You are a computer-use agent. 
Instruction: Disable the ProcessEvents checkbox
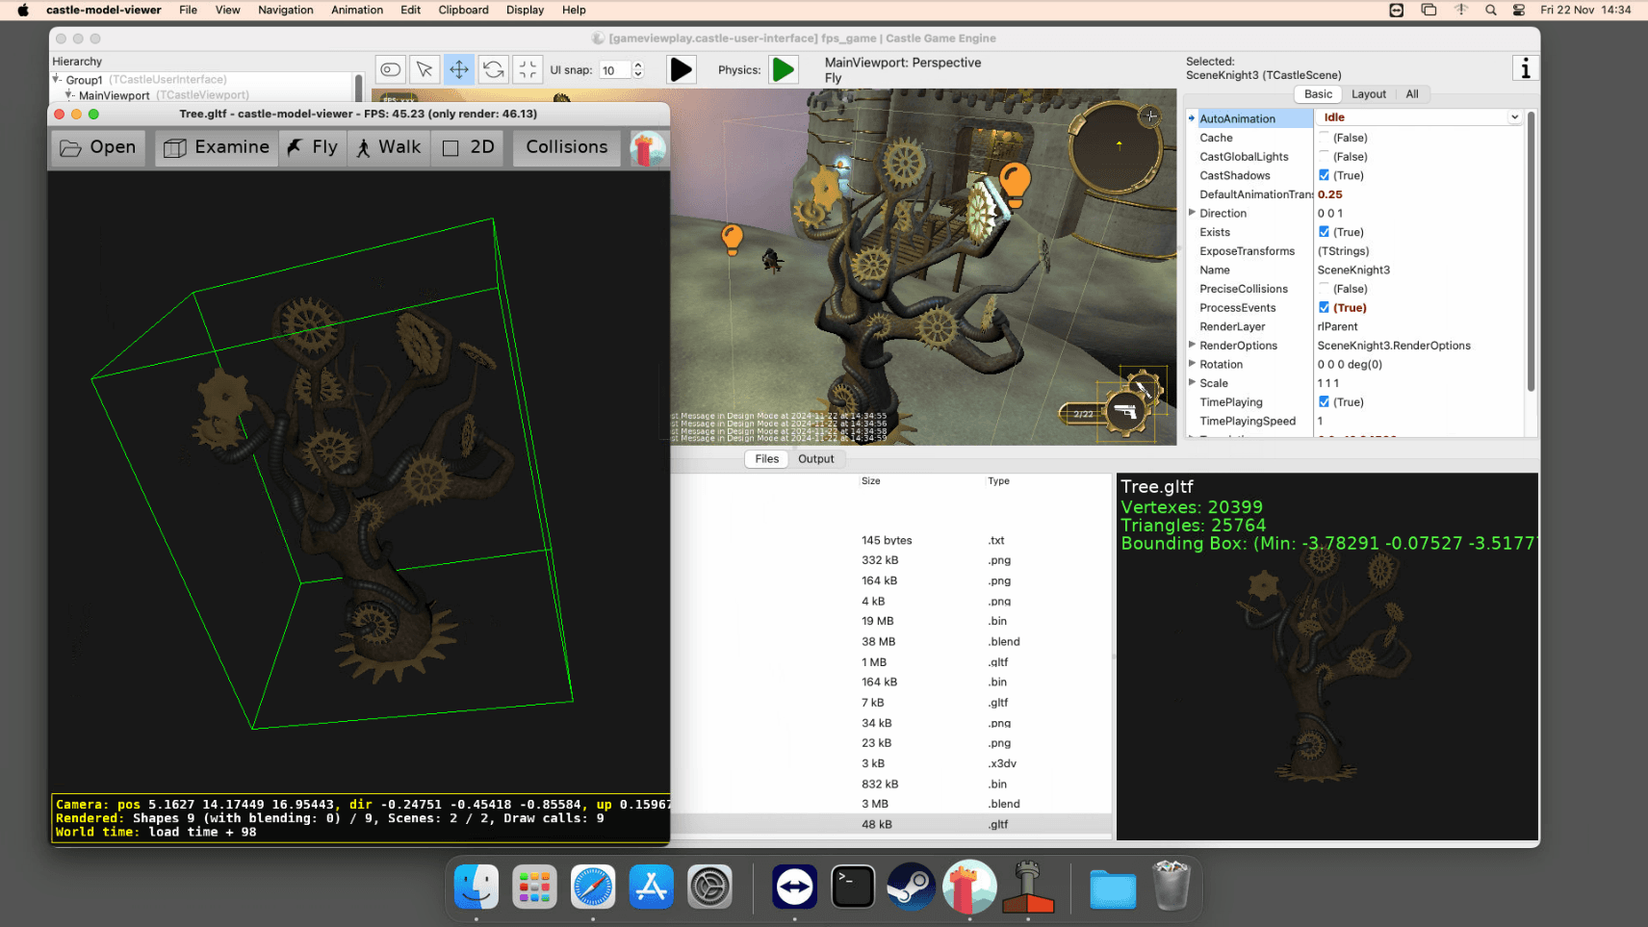point(1326,307)
